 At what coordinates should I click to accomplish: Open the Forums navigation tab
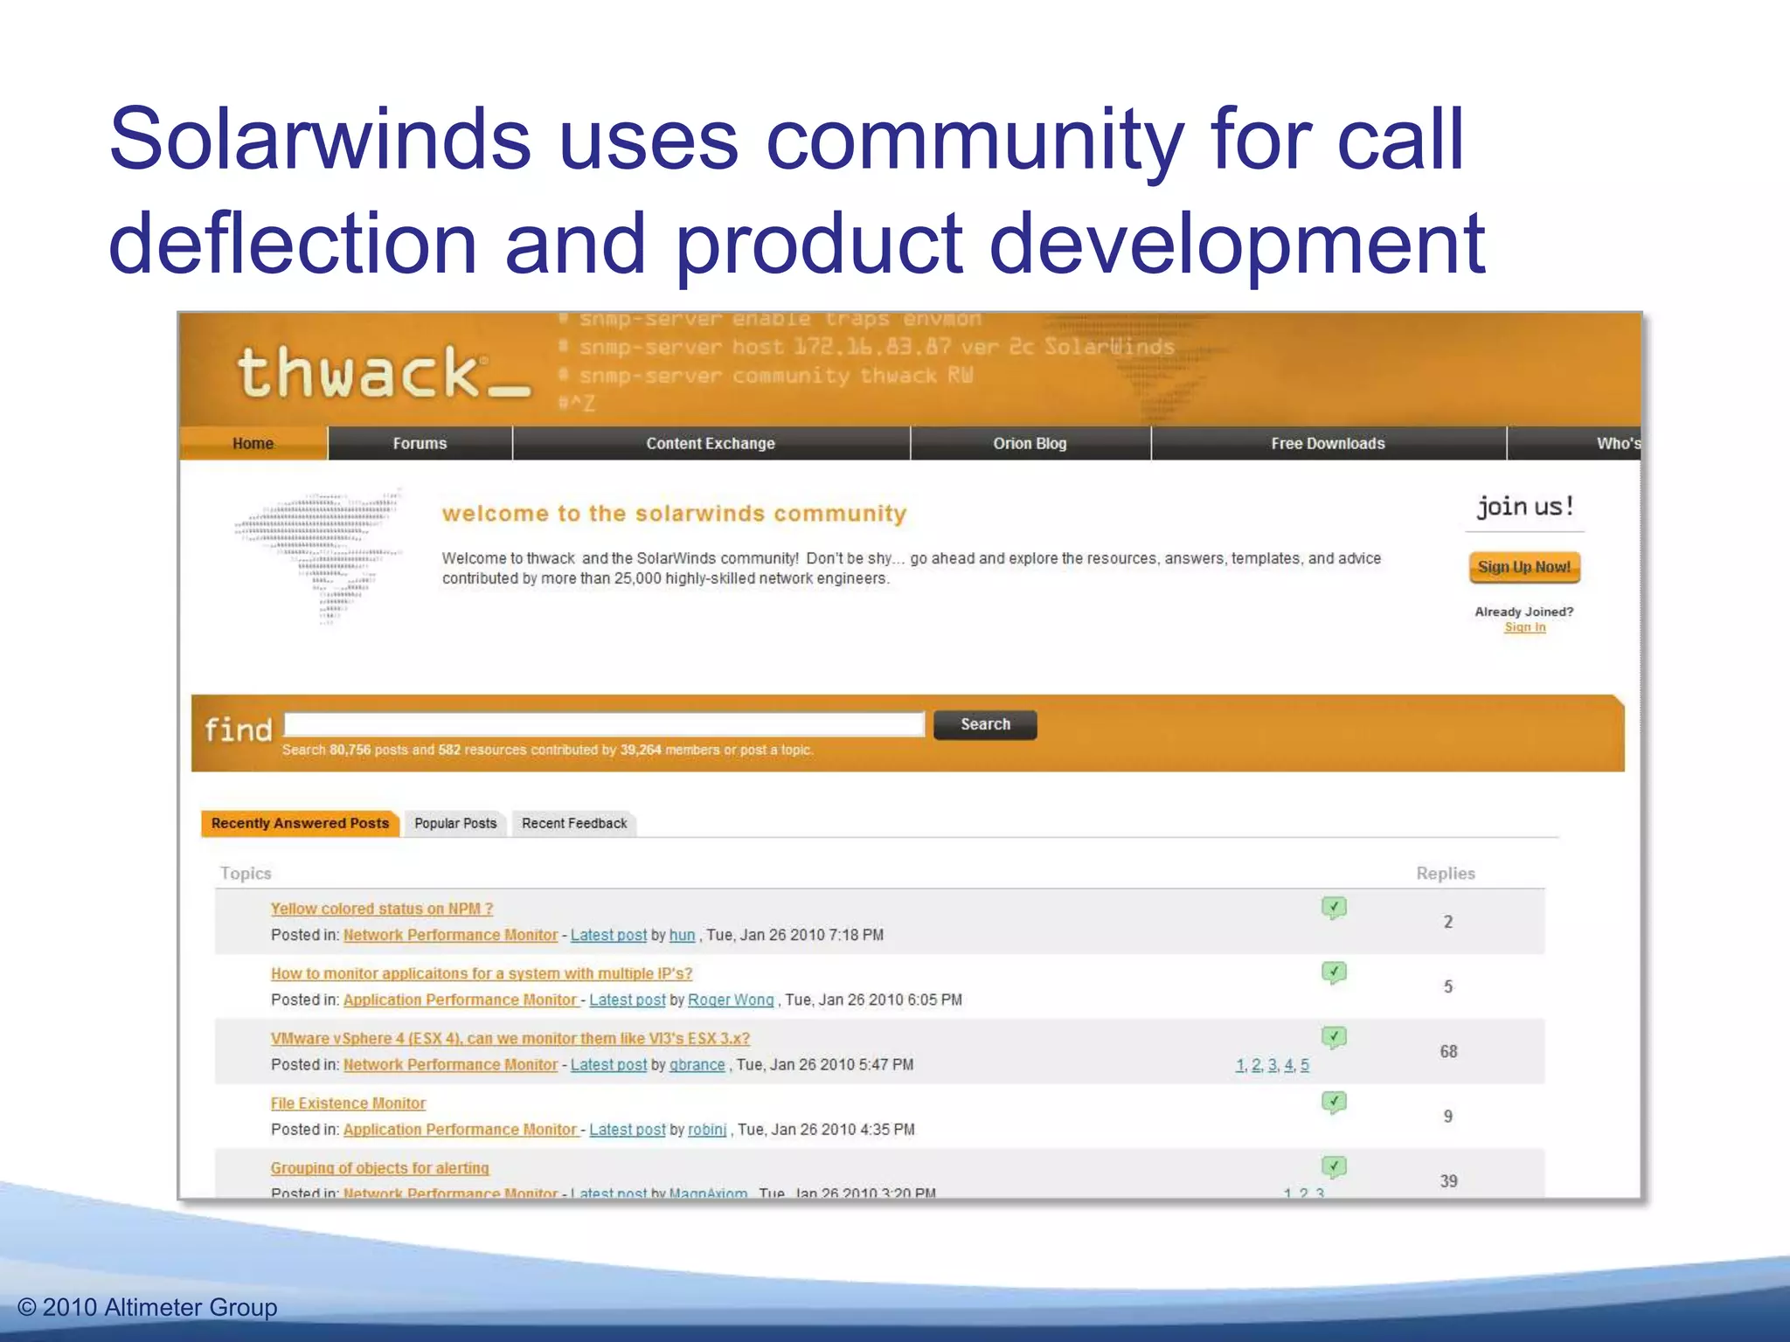click(420, 444)
